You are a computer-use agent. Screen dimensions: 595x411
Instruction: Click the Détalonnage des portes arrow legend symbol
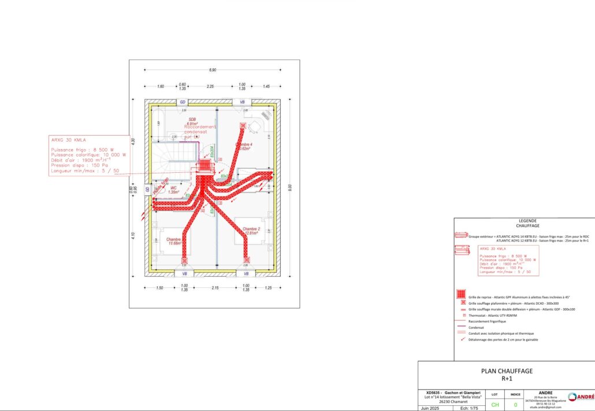coord(463,339)
